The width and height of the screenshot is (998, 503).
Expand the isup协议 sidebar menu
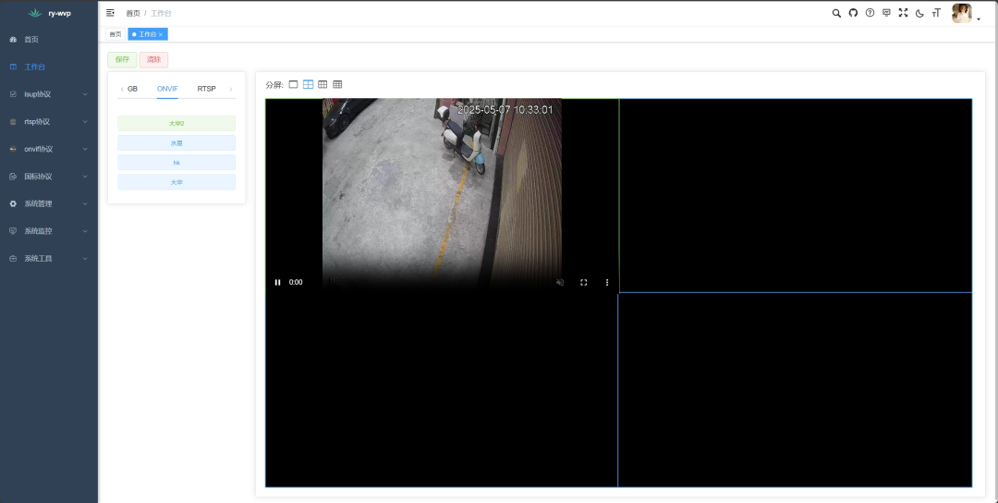tap(49, 94)
